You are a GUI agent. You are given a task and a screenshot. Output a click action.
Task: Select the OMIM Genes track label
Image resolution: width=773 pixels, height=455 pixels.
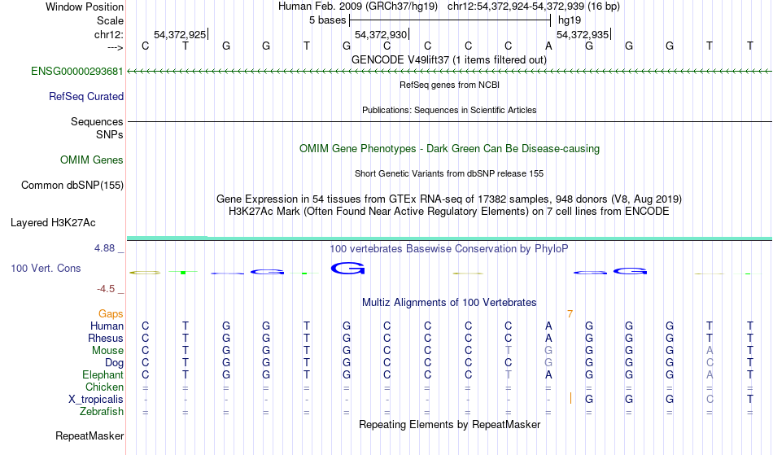pos(92,160)
